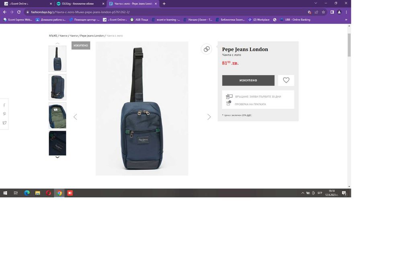Open the Econt Express Web bookmark

(18, 20)
